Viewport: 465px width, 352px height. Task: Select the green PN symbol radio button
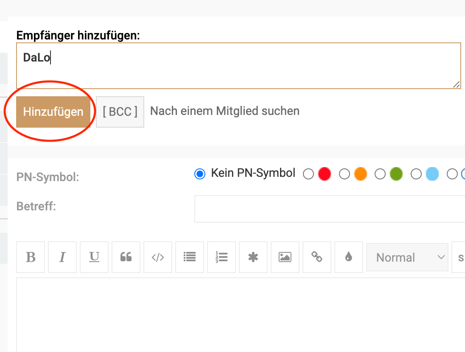pyautogui.click(x=381, y=174)
